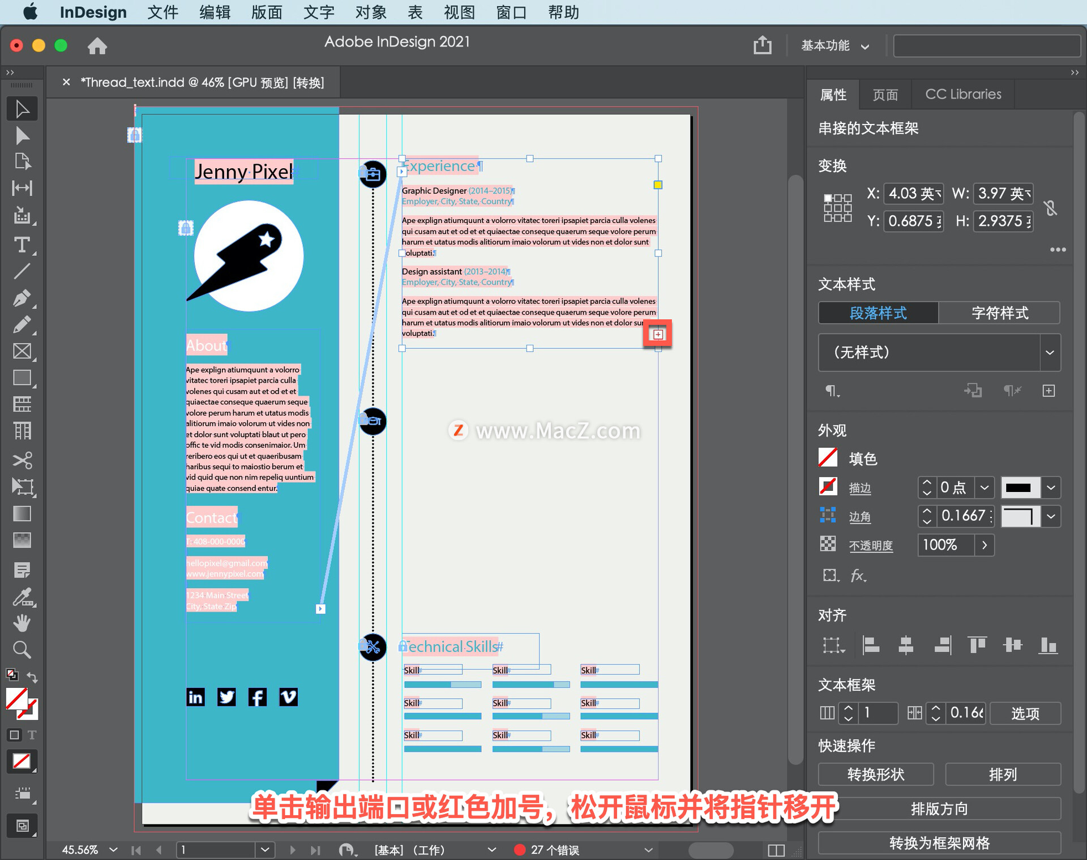The image size is (1087, 860).
Task: Open the preflight errors dropdown arrow
Action: (x=649, y=850)
